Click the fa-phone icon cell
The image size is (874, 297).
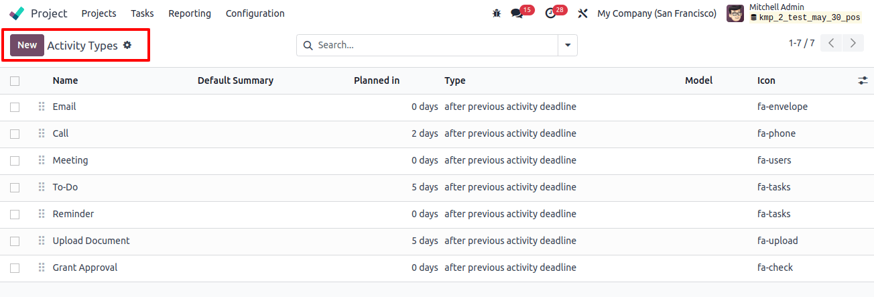click(x=776, y=133)
